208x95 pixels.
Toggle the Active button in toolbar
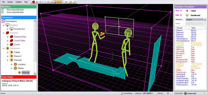58,2
